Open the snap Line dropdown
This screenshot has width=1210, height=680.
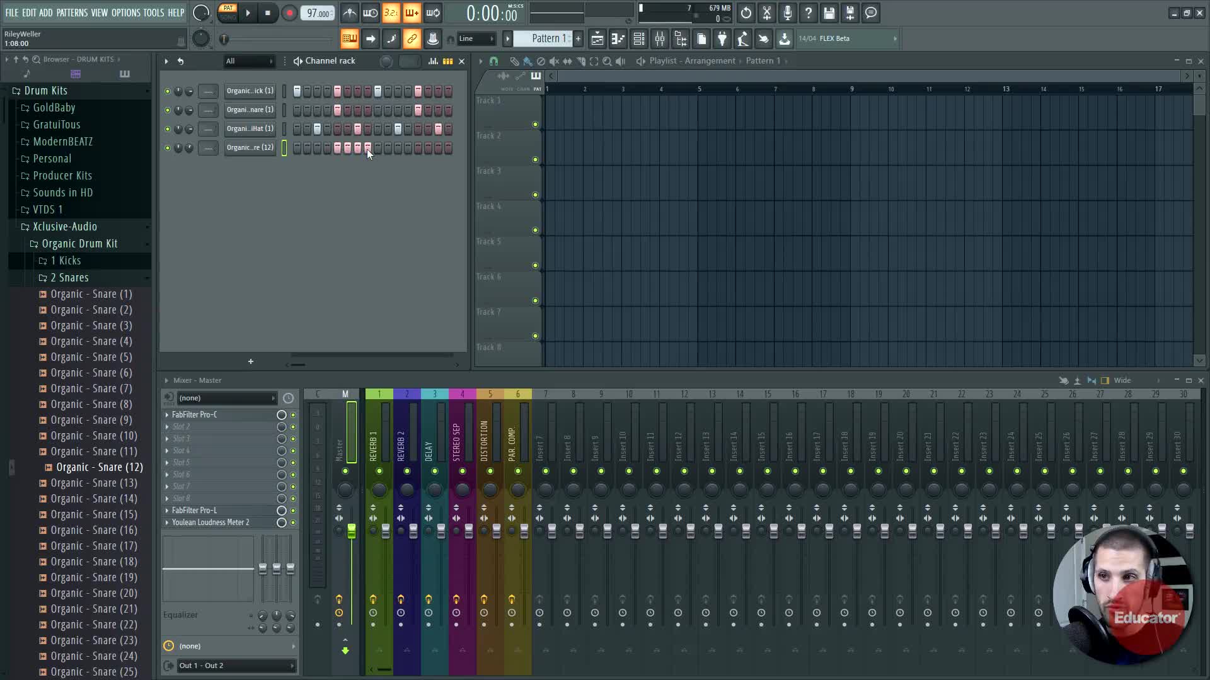[476, 39]
